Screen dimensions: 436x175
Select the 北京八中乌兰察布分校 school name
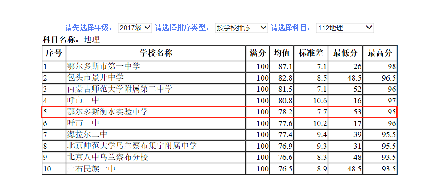108,157
